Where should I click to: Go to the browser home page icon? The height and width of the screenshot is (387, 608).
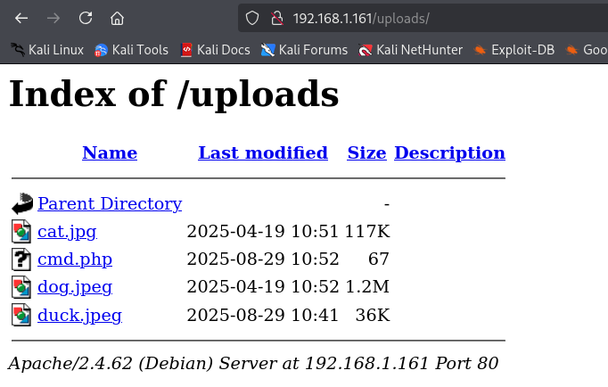(x=117, y=18)
